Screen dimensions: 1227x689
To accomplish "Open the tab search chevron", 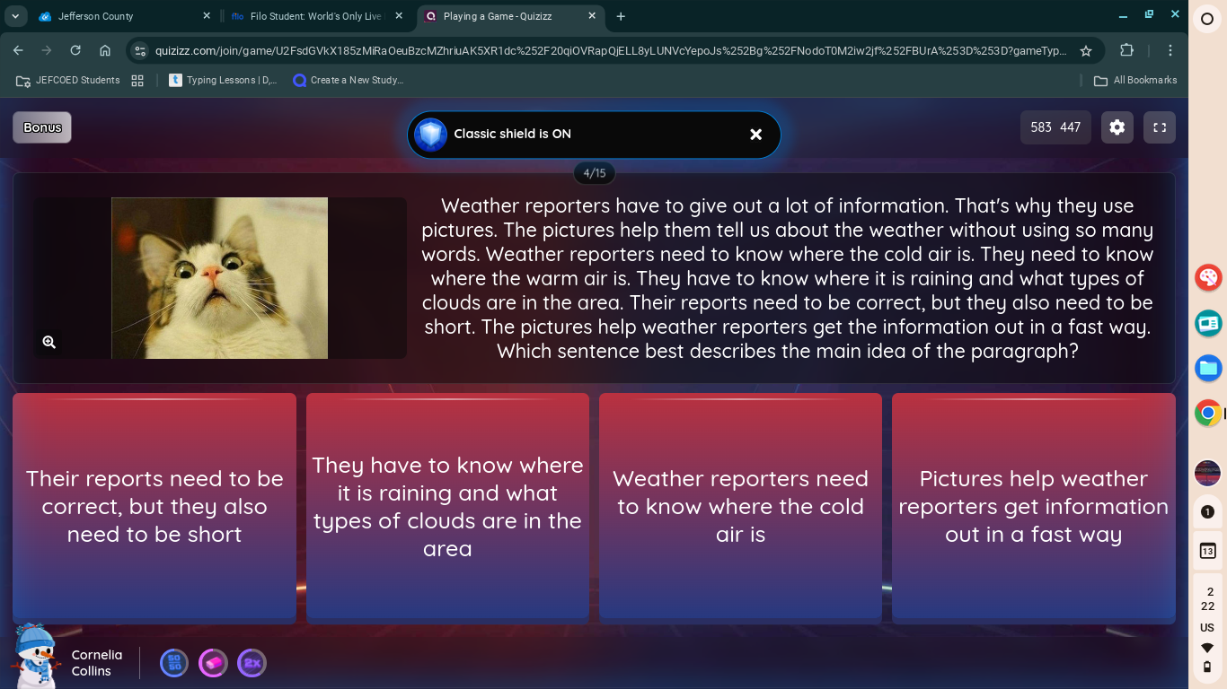I will tap(13, 15).
